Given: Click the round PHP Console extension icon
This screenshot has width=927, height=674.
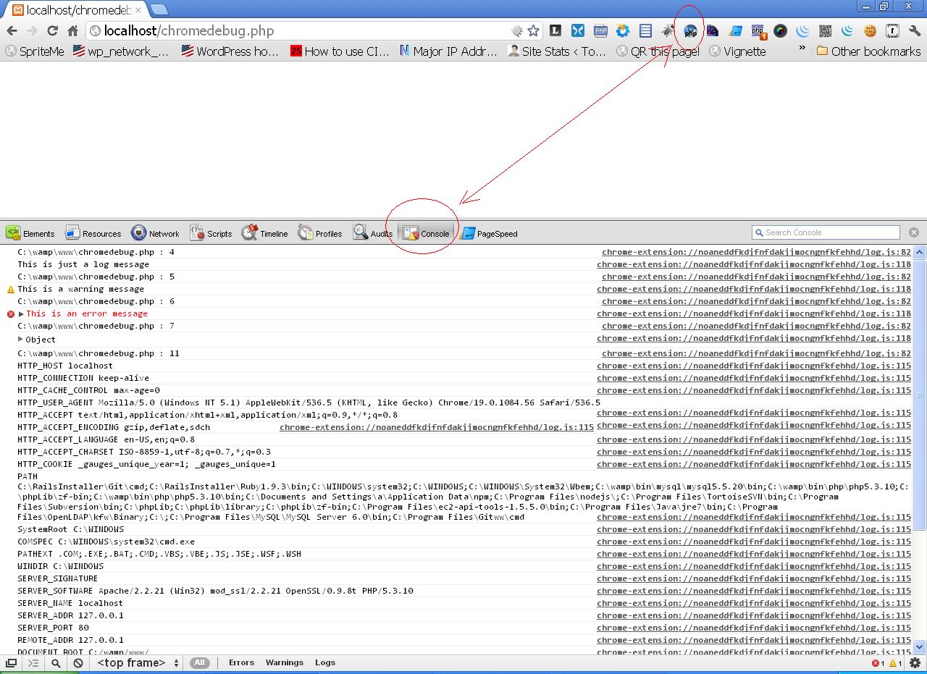Looking at the screenshot, I should tap(690, 30).
